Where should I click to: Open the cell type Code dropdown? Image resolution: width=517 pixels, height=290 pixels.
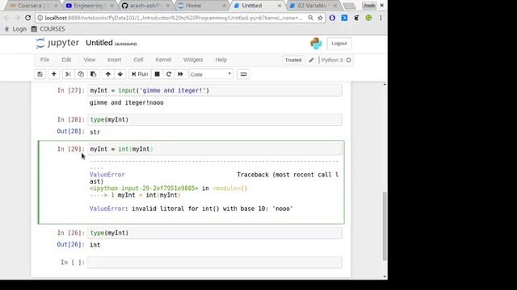click(x=211, y=74)
